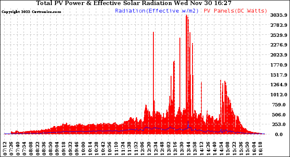The width and height of the screenshot is (290, 157).
Task: Click the 09:46 time axis label
Action: [77, 149]
